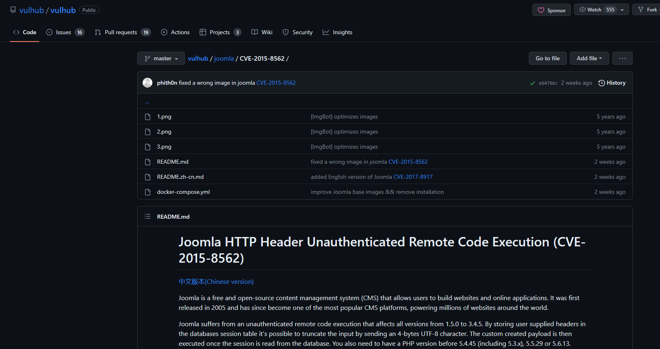Screen dimensions: 660x349
Task: Navigate to joomla folder in breadcrumb
Action: 224,58
